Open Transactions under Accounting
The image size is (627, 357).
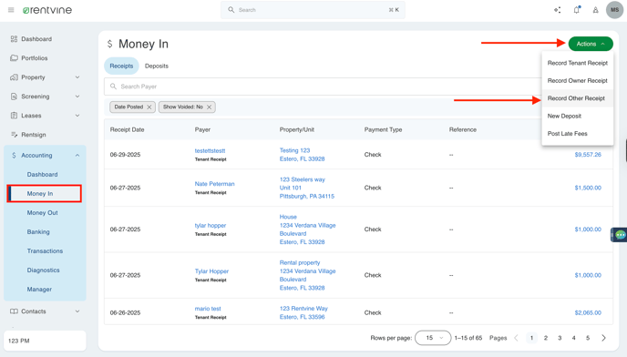coord(45,251)
